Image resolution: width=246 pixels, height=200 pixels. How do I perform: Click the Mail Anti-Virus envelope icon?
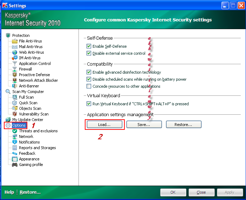15,47
